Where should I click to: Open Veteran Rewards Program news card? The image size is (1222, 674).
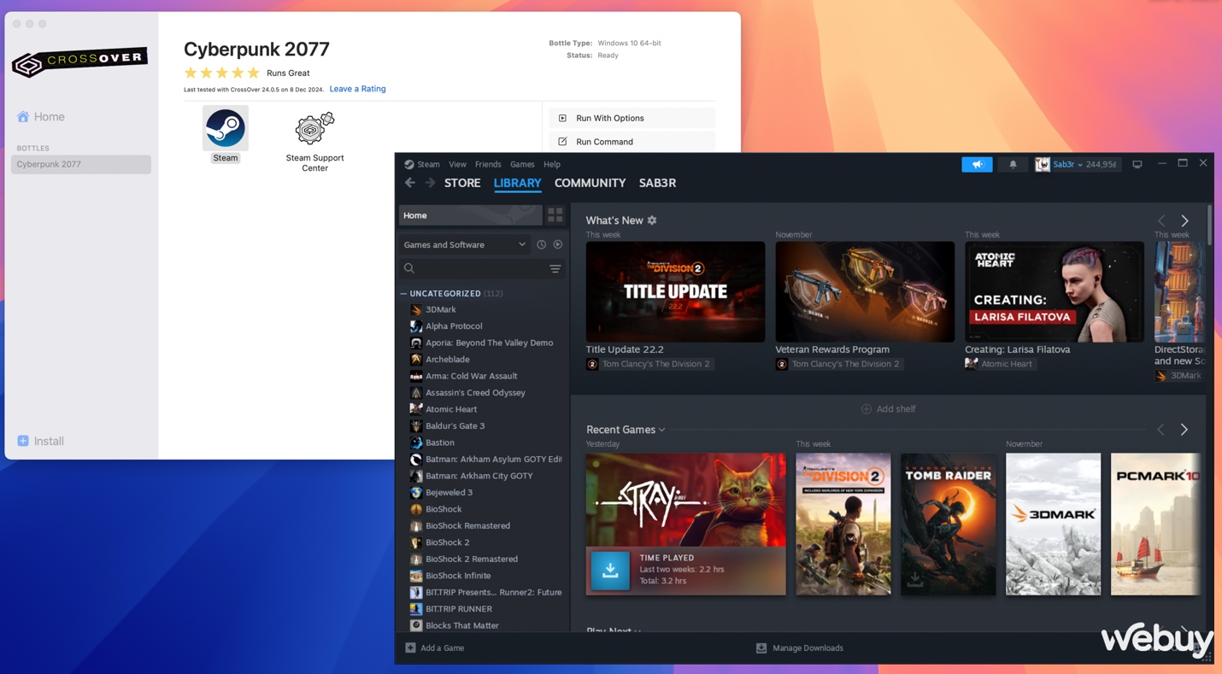click(865, 292)
